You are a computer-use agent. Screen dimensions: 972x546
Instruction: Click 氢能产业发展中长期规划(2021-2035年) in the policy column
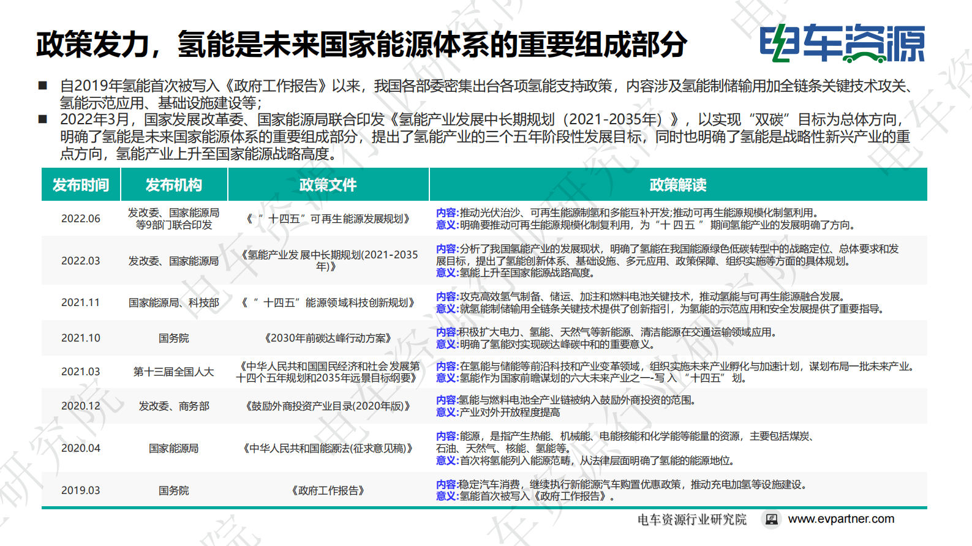click(x=328, y=261)
